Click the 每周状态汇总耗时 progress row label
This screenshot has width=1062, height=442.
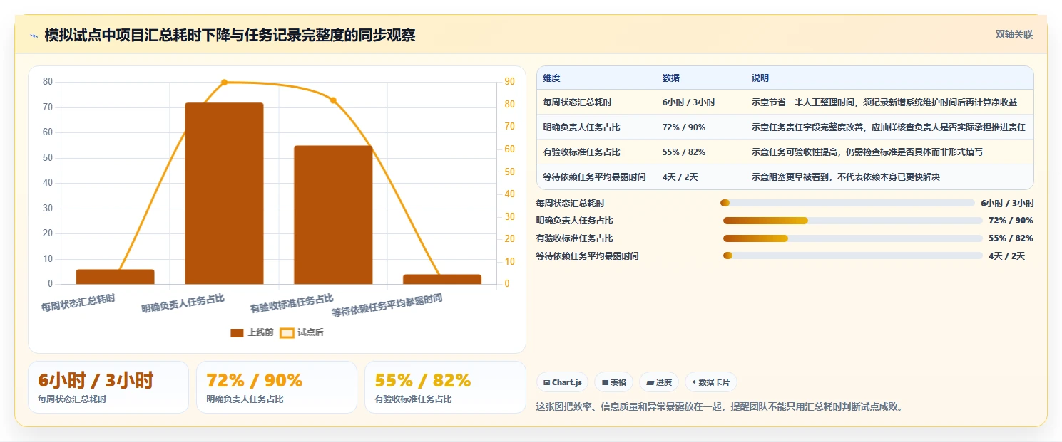click(570, 203)
